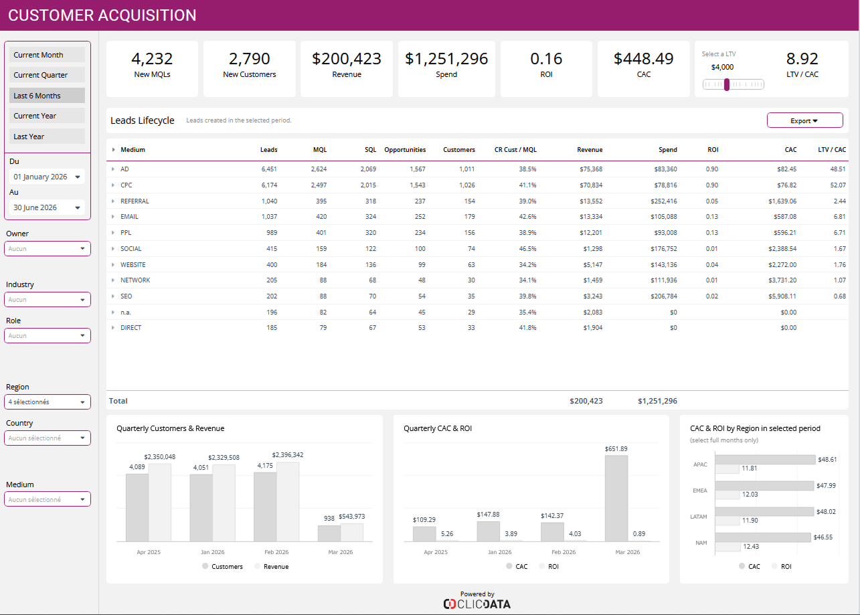Image resolution: width=860 pixels, height=615 pixels.
Task: Click the LTV slider handle
Action: (727, 84)
